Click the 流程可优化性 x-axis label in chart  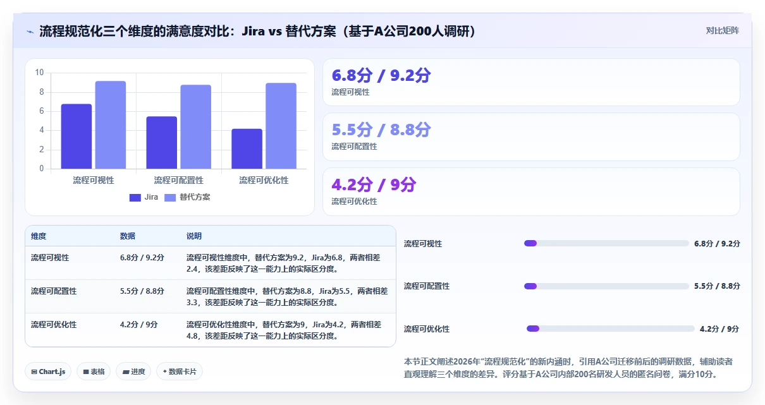pyautogui.click(x=264, y=180)
